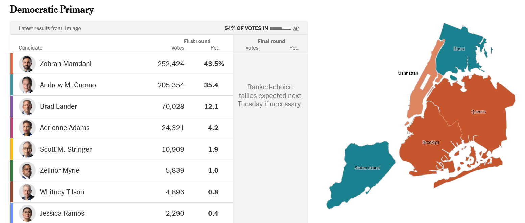Screen dimensions: 525x223
Task: Click the Zohran Mamdani name
Action: pos(66,64)
